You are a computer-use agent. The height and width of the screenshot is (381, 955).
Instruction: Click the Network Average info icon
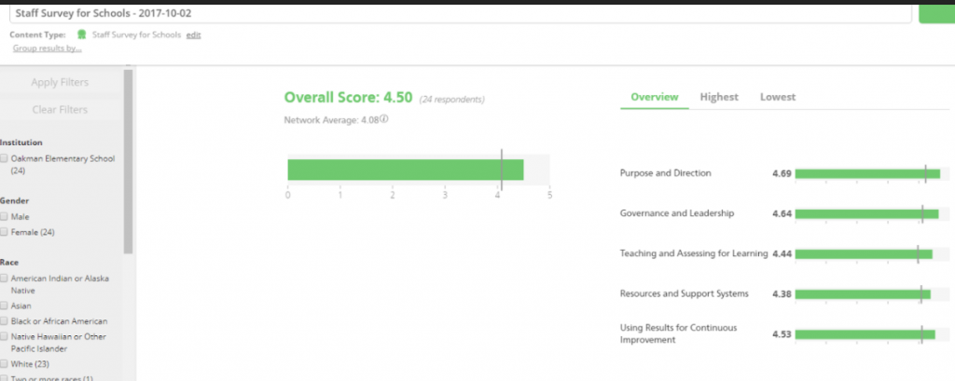tap(383, 119)
